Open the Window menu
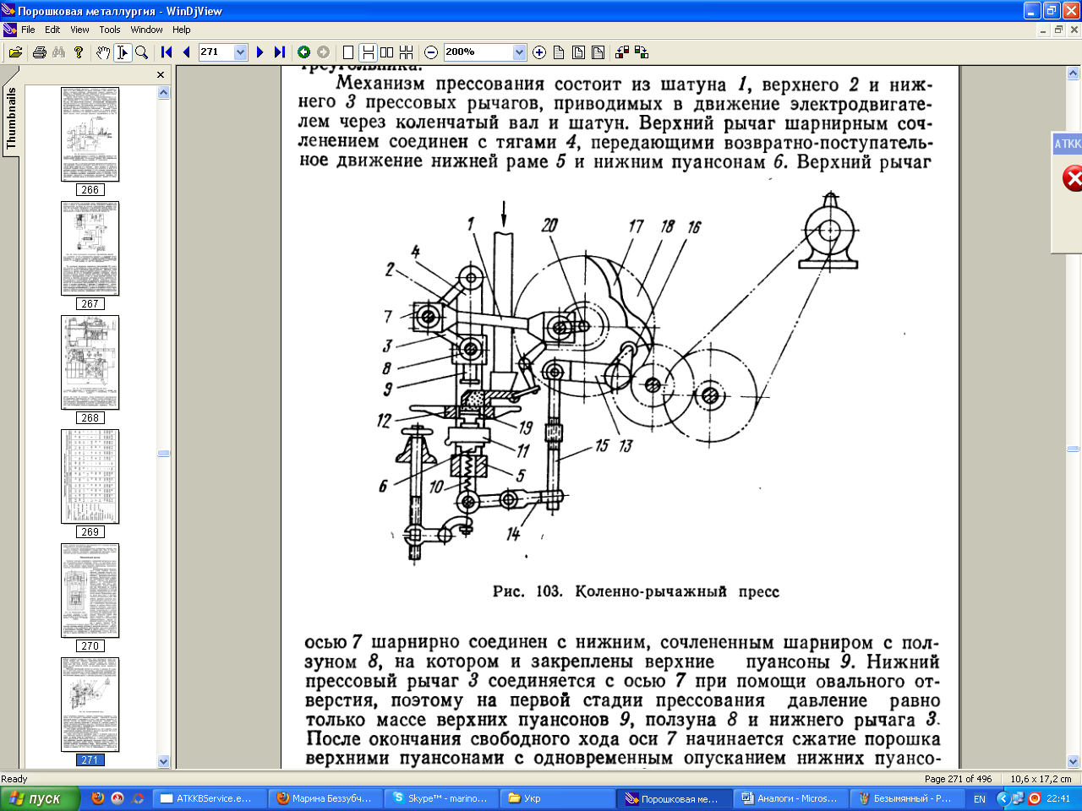The height and width of the screenshot is (811, 1082). [146, 30]
